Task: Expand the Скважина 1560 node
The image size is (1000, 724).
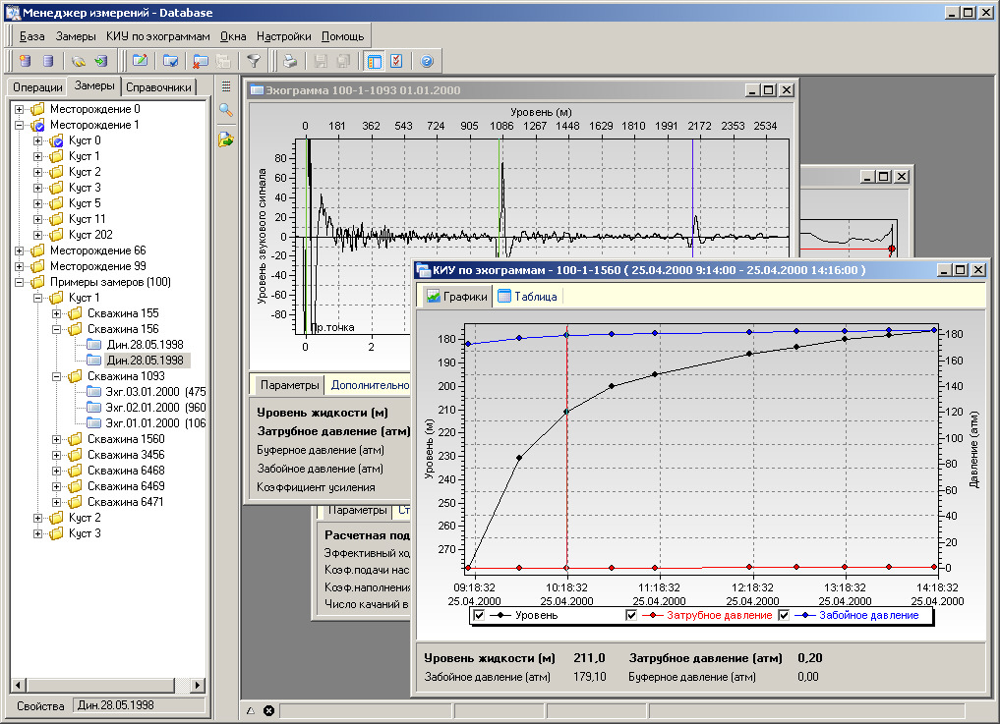Action: click(57, 439)
